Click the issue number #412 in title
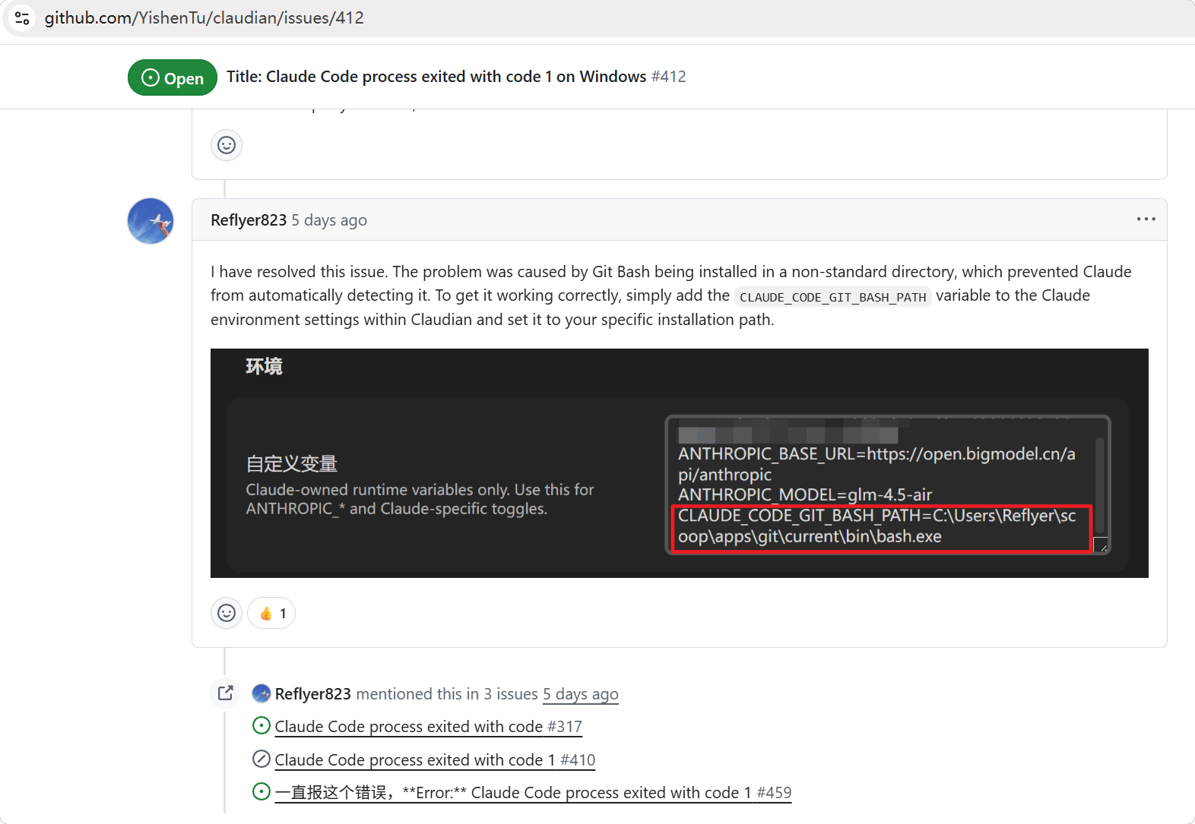The height and width of the screenshot is (824, 1195). click(668, 77)
